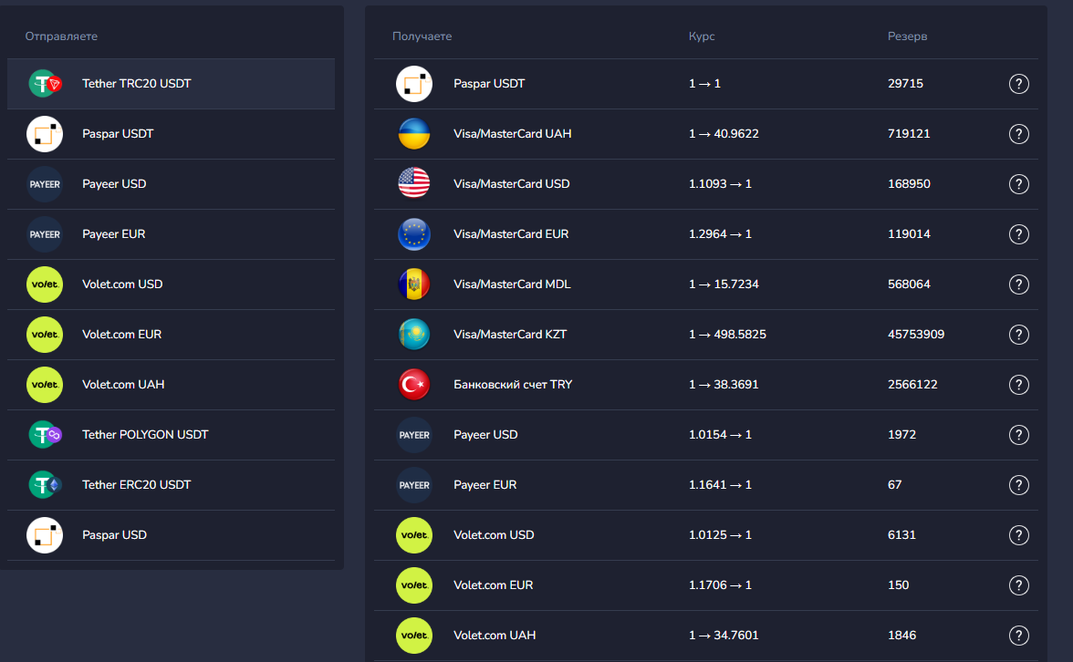The image size is (1073, 662).
Task: Click rate 1 → 498.5825
Action: pyautogui.click(x=727, y=335)
